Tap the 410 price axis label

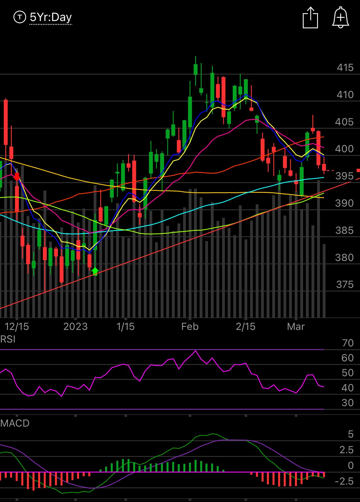(345, 95)
